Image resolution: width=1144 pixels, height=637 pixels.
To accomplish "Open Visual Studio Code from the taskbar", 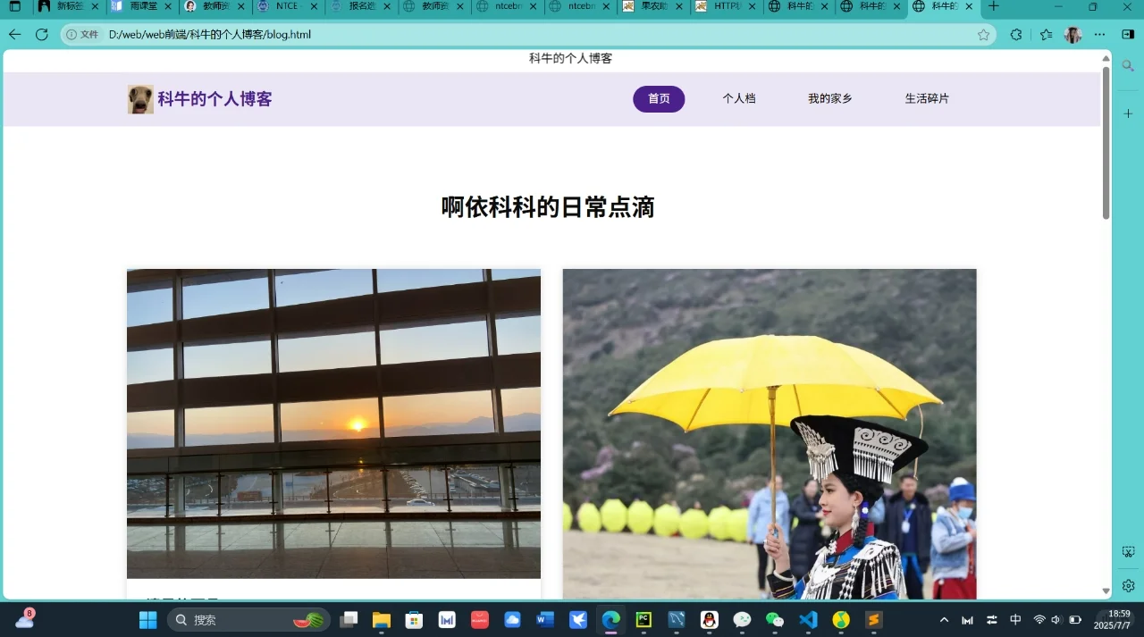I will pos(808,620).
